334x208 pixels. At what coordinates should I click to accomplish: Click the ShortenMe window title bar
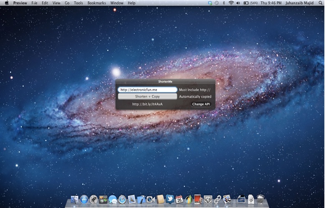[165, 82]
